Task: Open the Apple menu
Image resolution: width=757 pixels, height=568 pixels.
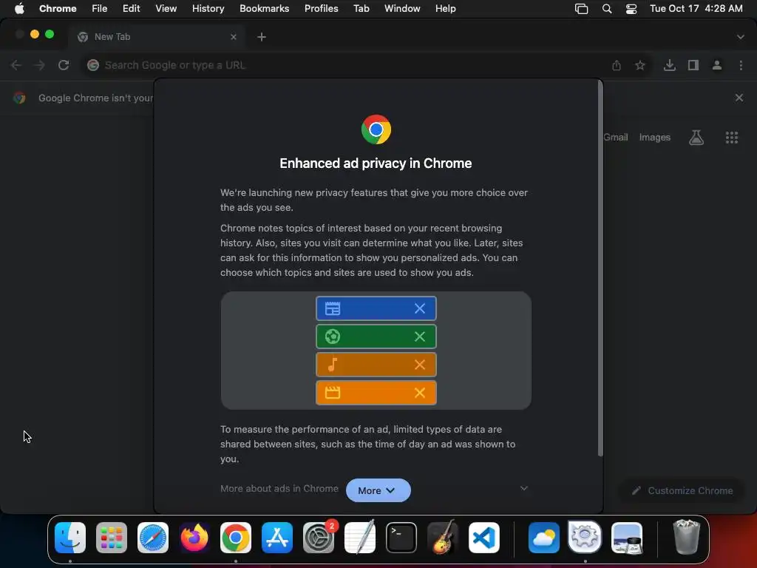Action: (x=19, y=8)
